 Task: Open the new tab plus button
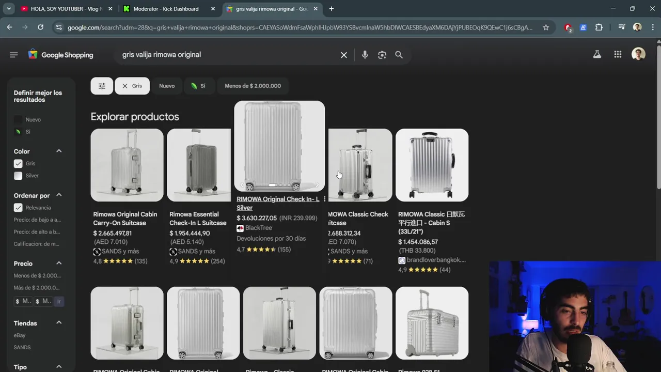332,9
